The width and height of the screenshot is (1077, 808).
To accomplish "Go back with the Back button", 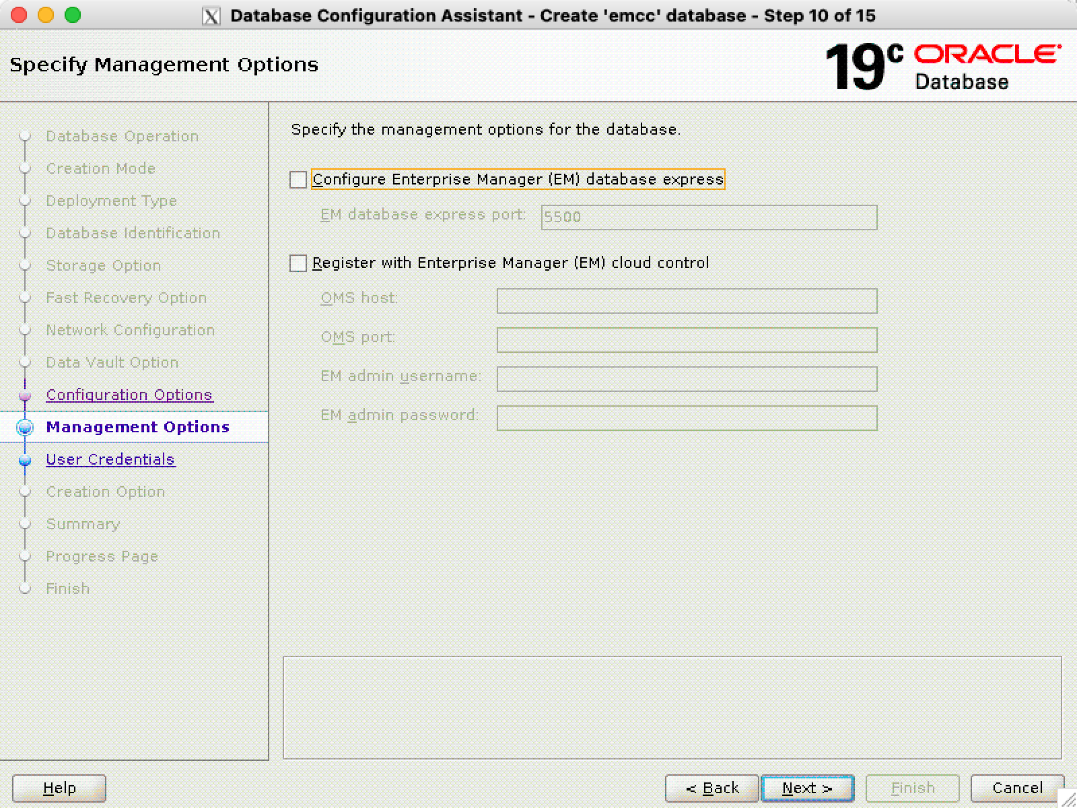I will (711, 788).
